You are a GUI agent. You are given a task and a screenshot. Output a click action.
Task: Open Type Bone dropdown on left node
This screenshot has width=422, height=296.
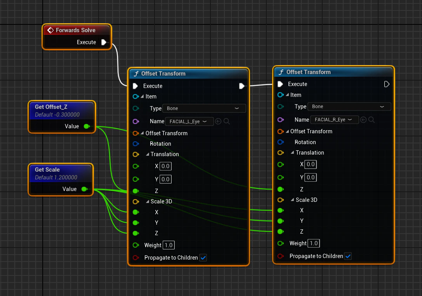coord(204,108)
